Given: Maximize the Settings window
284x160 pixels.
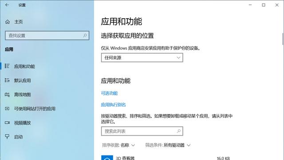Looking at the screenshot, I should pos(264,5).
